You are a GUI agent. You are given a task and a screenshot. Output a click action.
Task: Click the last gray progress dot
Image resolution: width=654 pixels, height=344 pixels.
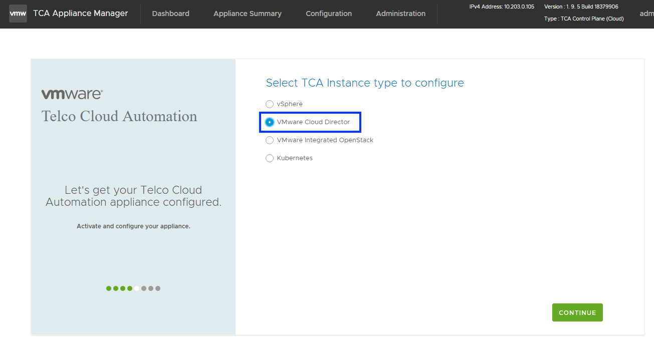(x=158, y=288)
